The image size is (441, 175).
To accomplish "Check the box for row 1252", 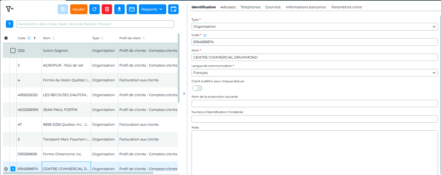I will [x=13, y=51].
